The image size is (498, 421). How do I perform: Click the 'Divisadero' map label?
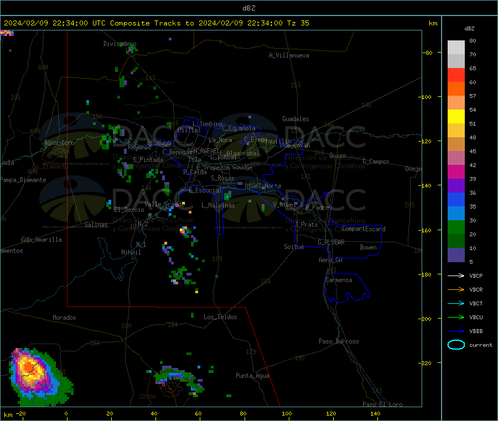click(x=120, y=44)
